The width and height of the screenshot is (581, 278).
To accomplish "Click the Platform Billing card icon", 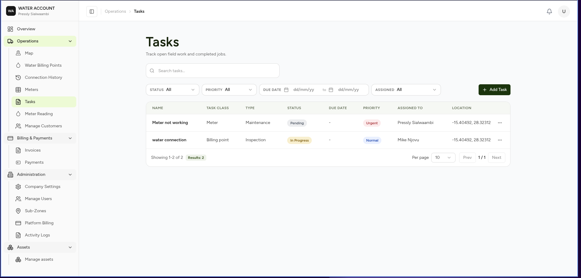I will pos(18,223).
